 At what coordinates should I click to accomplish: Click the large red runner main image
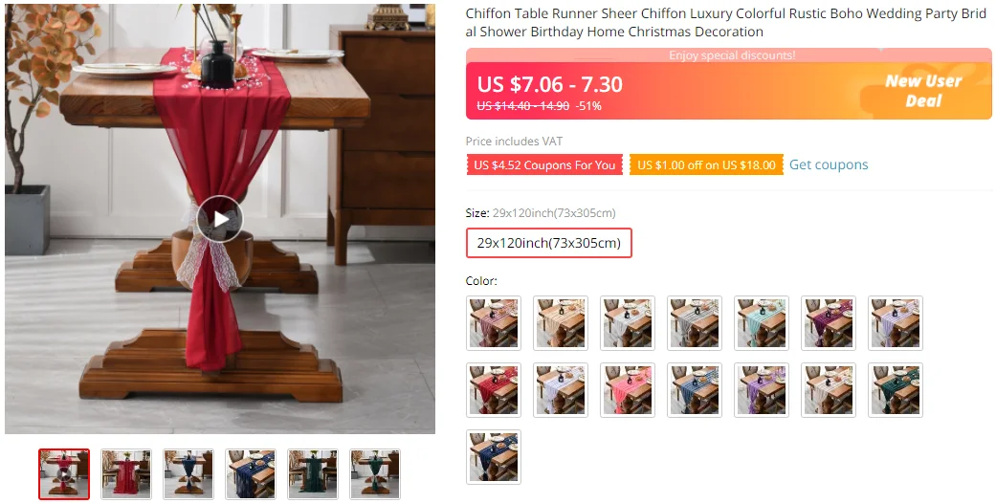(x=220, y=219)
